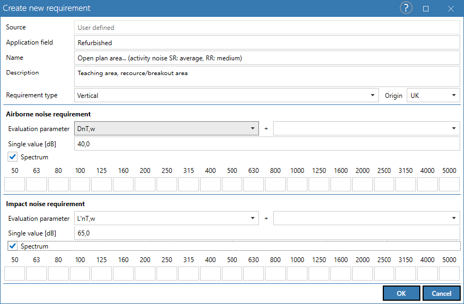464x304 pixels.
Task: Click the airborne spectrum 630 Hz cell
Action: tap(254, 184)
